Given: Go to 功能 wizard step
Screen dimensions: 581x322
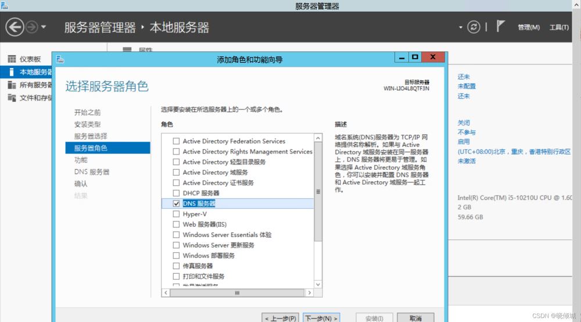Looking at the screenshot, I should click(81, 160).
